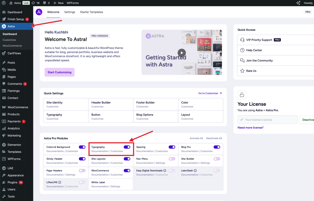This screenshot has height=201, width=314.
Task: Switch to the Starter Templates tab
Action: [91, 12]
